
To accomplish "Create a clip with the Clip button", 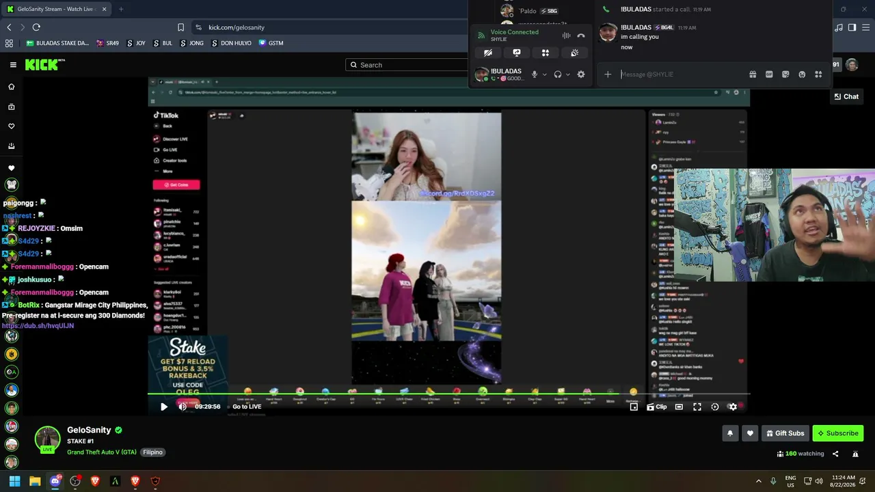I will 657,407.
